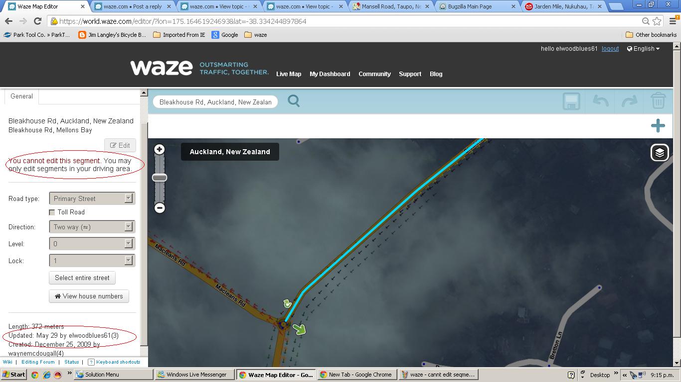
Task: Open the Editing Forum link
Action: point(38,362)
